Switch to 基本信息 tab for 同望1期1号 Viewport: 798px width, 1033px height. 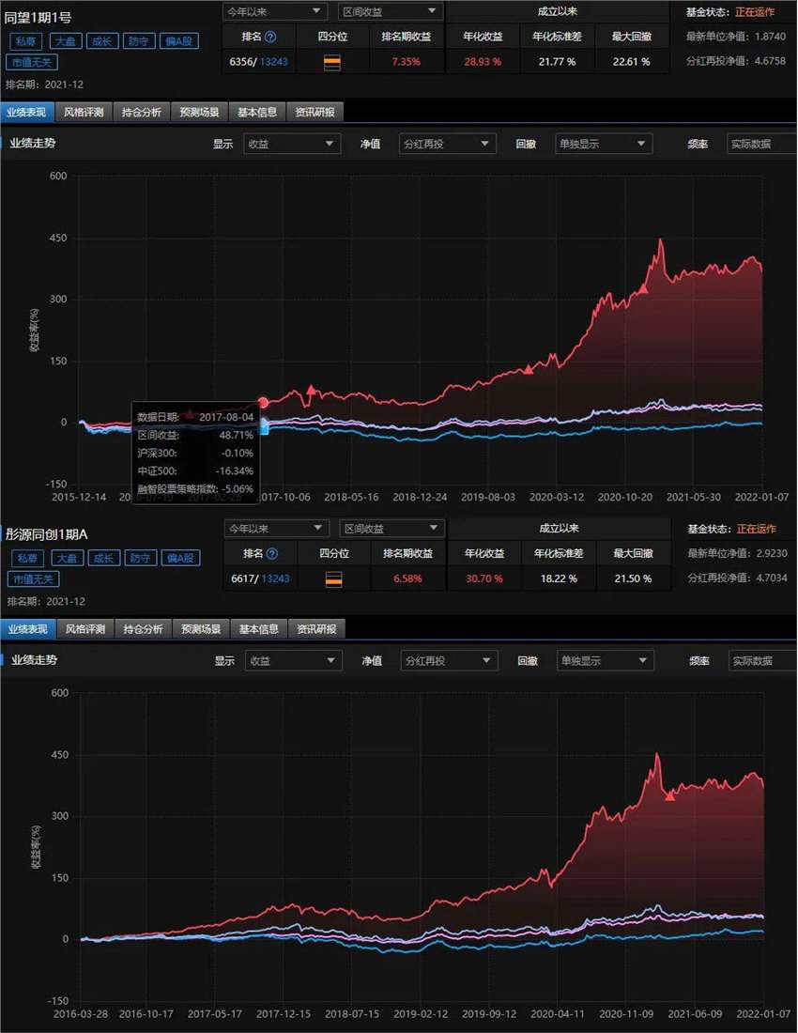(257, 112)
